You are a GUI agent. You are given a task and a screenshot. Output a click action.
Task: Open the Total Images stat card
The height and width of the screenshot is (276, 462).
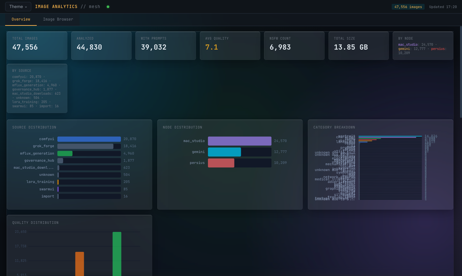tap(37, 46)
